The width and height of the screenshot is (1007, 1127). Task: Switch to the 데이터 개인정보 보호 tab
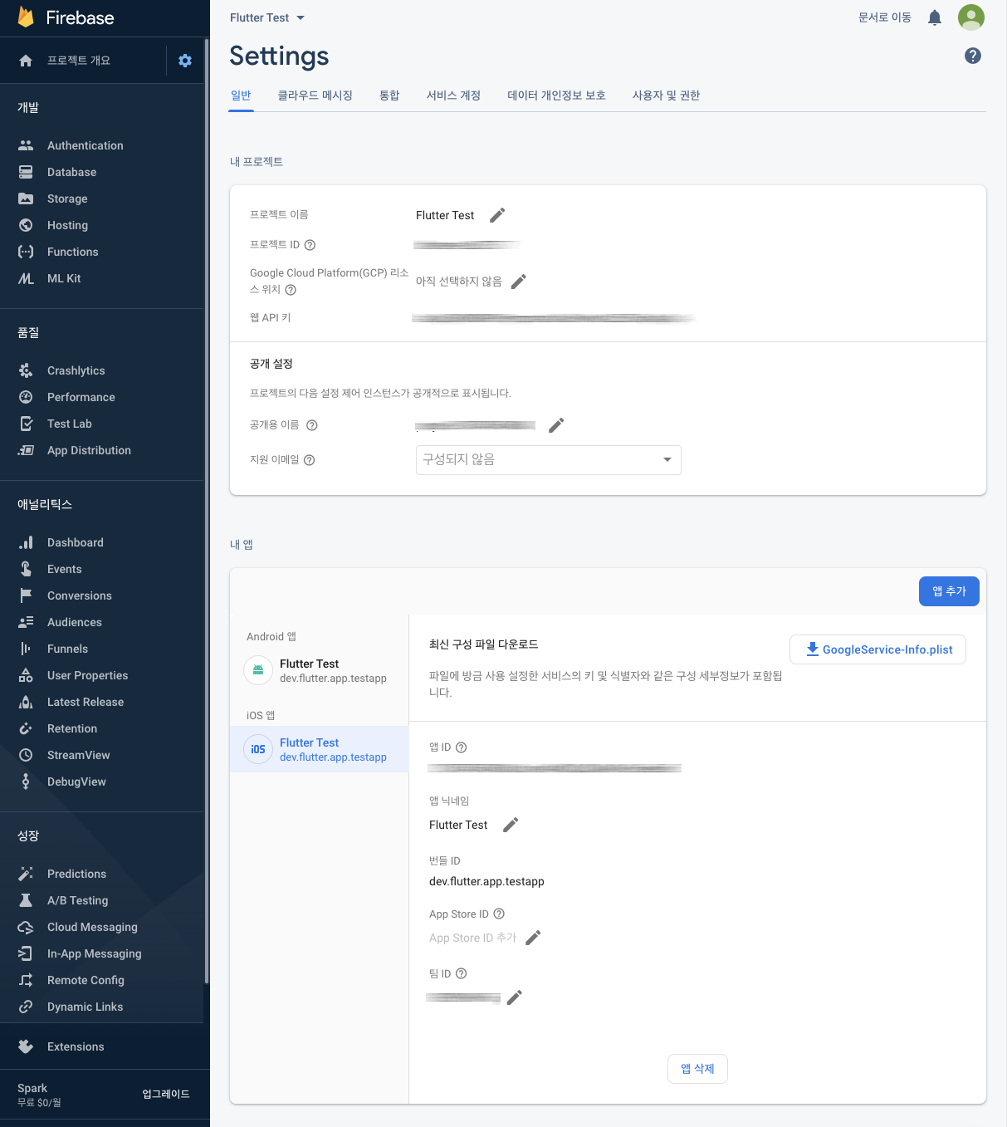click(556, 96)
